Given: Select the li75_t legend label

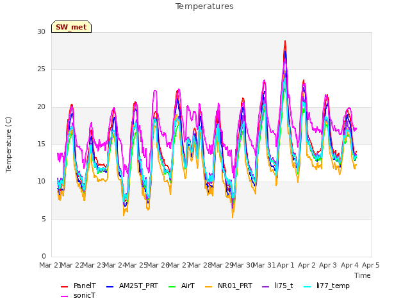Looking at the screenshot, I should tap(284, 286).
